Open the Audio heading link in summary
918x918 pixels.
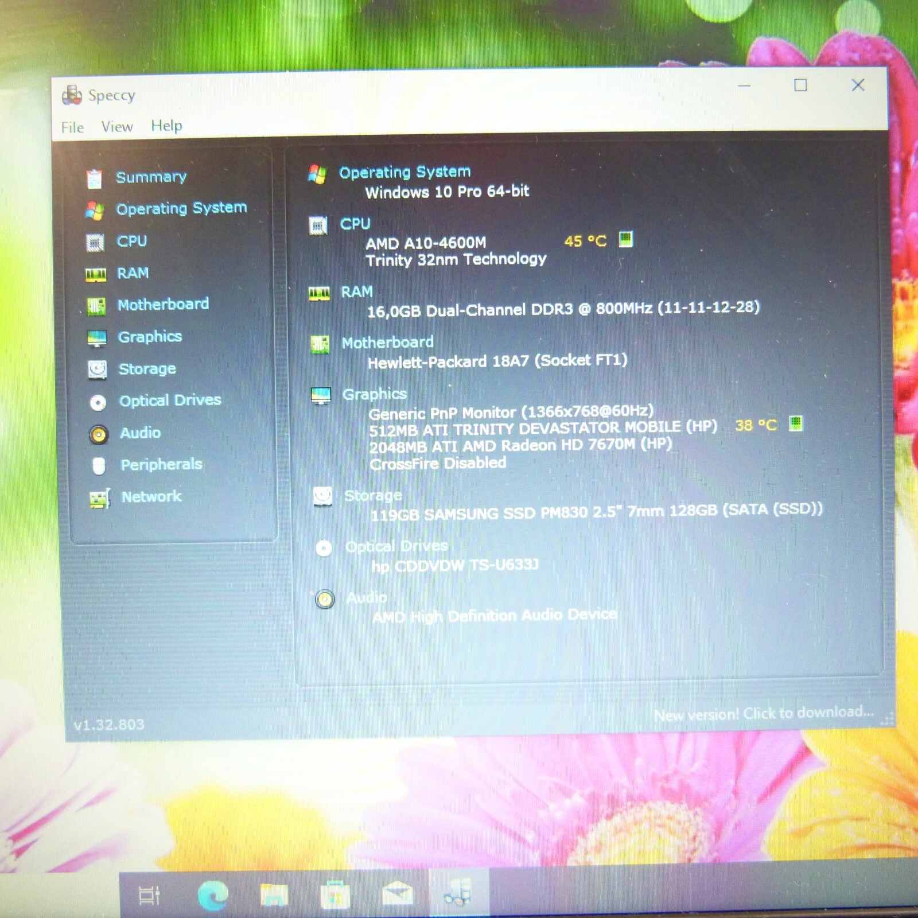(367, 598)
